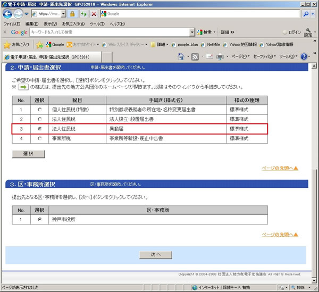Open the セーフティ(S) command bar dropdown
Image resolution: width=319 pixels, height=292 pixels.
coord(264,56)
